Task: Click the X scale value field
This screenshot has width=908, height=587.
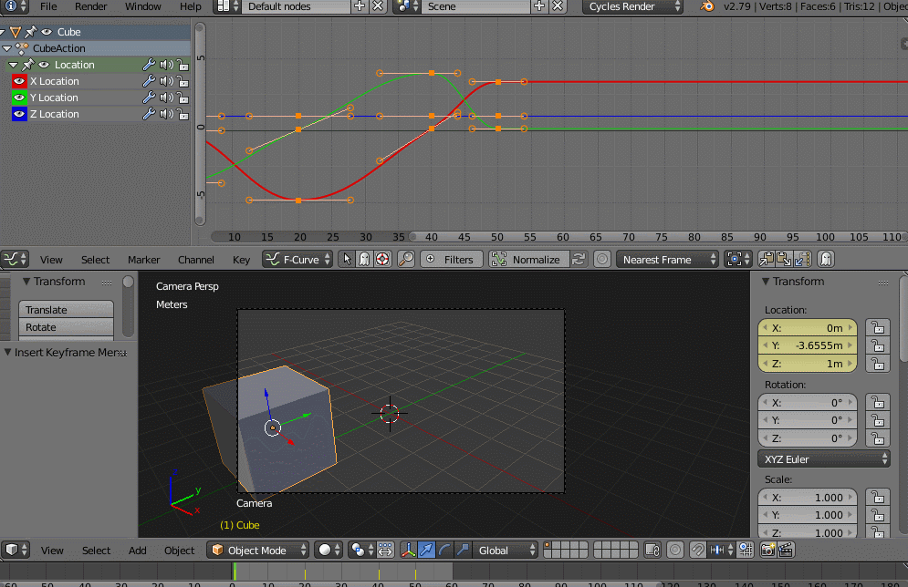Action: (808, 498)
